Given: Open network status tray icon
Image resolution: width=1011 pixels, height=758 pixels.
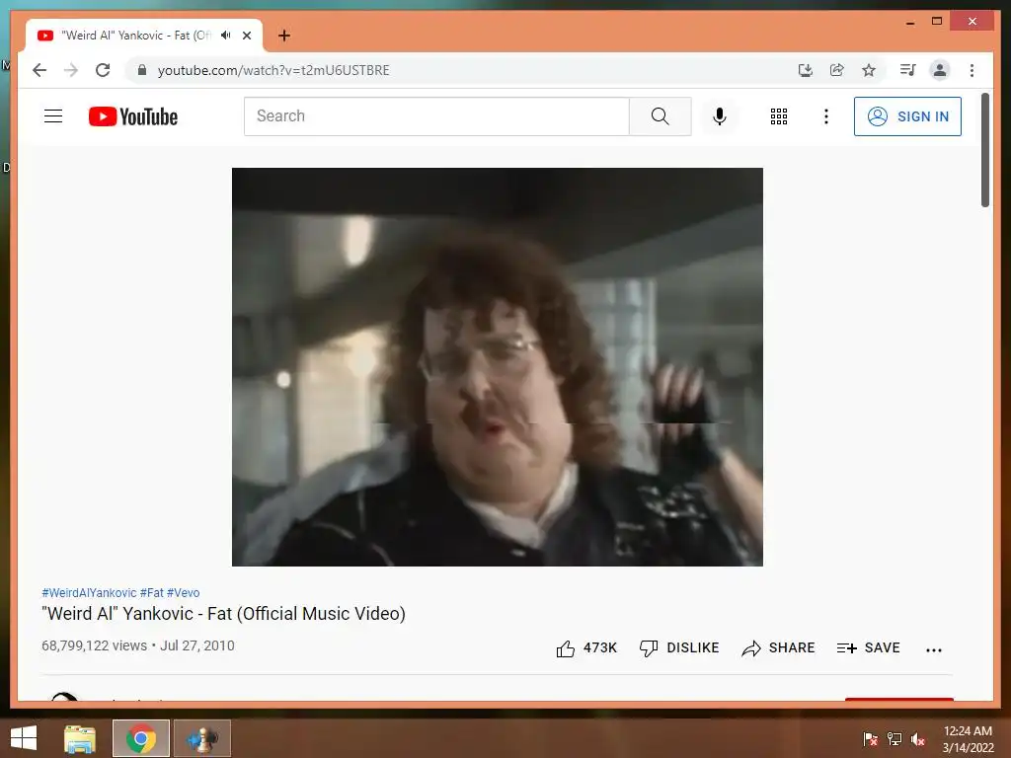Looking at the screenshot, I should coord(894,738).
